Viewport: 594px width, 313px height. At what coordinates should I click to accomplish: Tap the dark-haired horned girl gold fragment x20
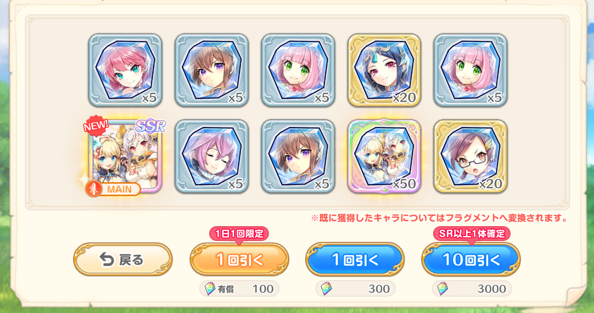[384, 70]
